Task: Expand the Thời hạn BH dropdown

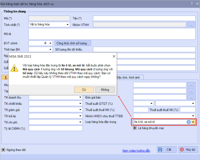Action: point(51,50)
